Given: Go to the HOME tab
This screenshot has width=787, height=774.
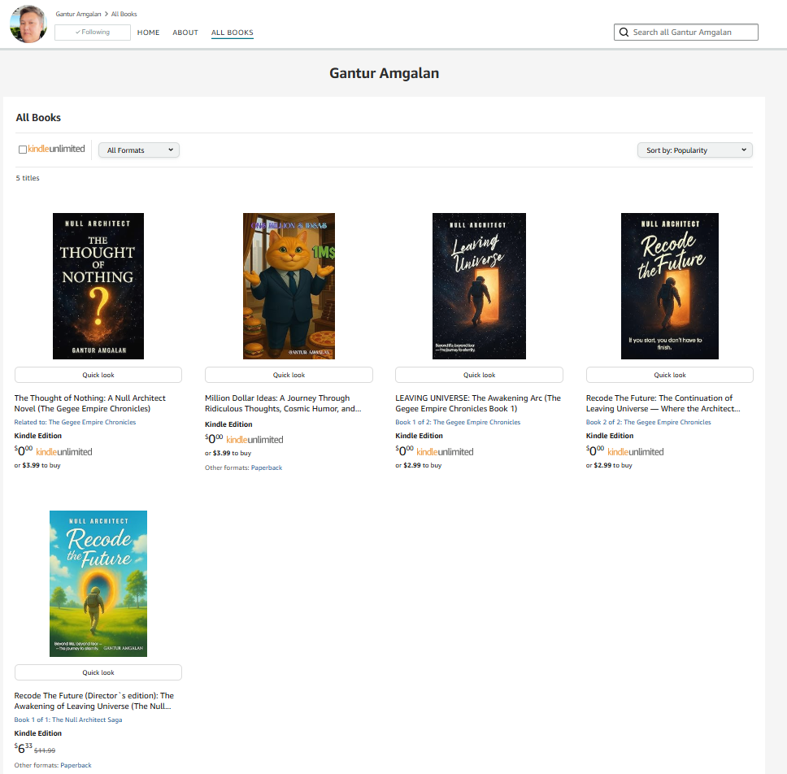Looking at the screenshot, I should click(148, 33).
